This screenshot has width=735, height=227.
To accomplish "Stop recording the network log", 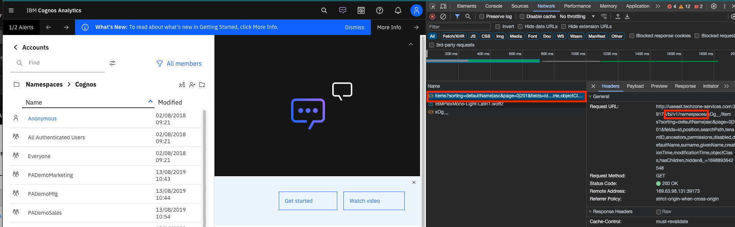I will click(432, 17).
